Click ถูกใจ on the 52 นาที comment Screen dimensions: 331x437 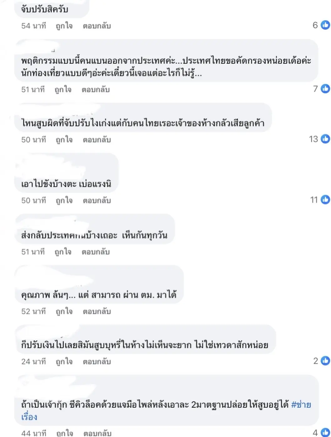(64, 311)
